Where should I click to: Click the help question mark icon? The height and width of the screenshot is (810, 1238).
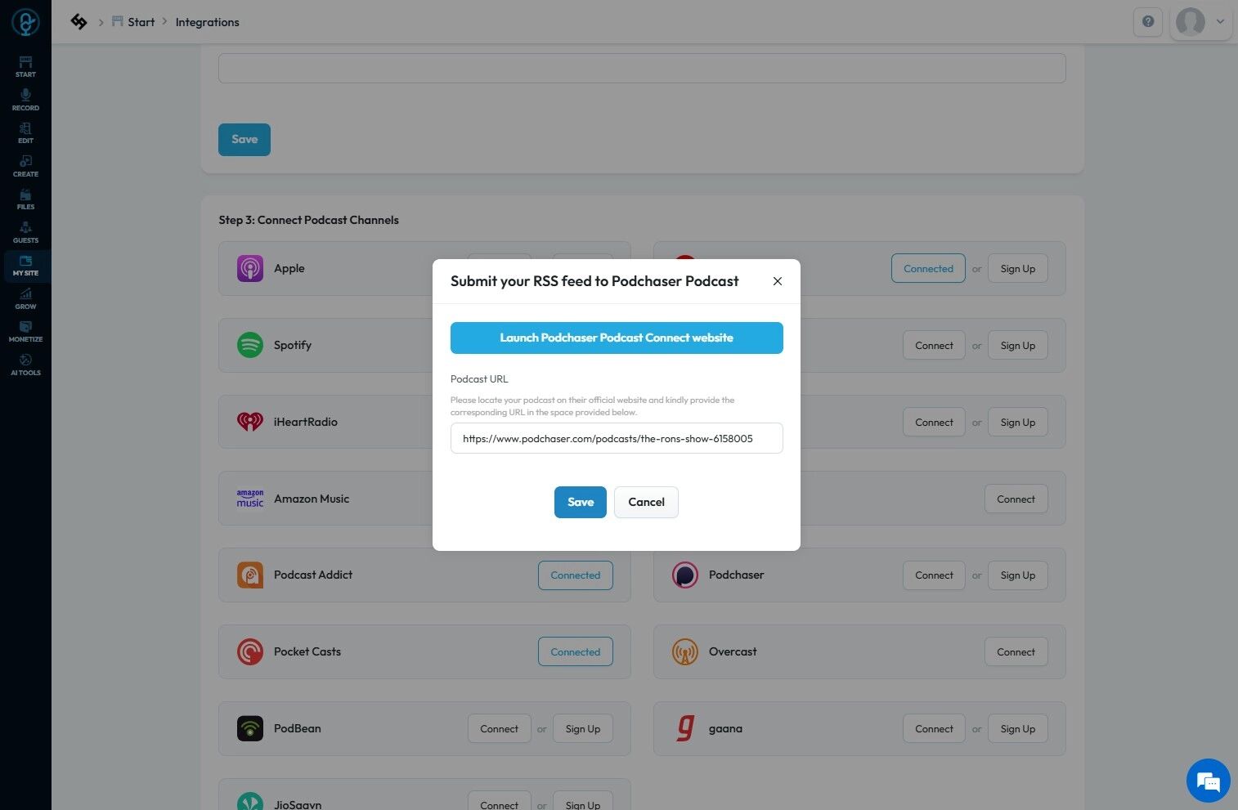tap(1148, 22)
